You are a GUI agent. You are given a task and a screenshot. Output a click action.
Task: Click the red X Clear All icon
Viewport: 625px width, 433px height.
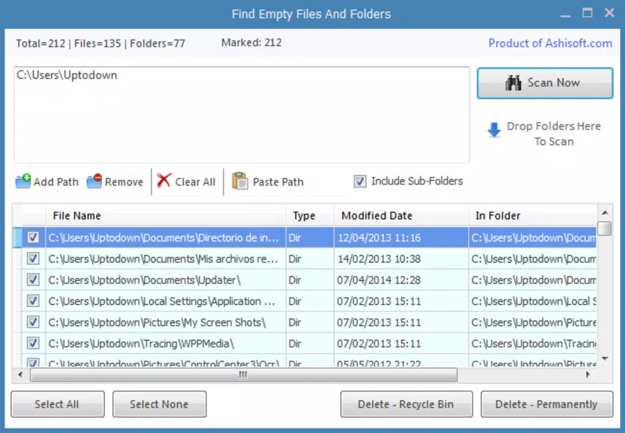pyautogui.click(x=164, y=180)
